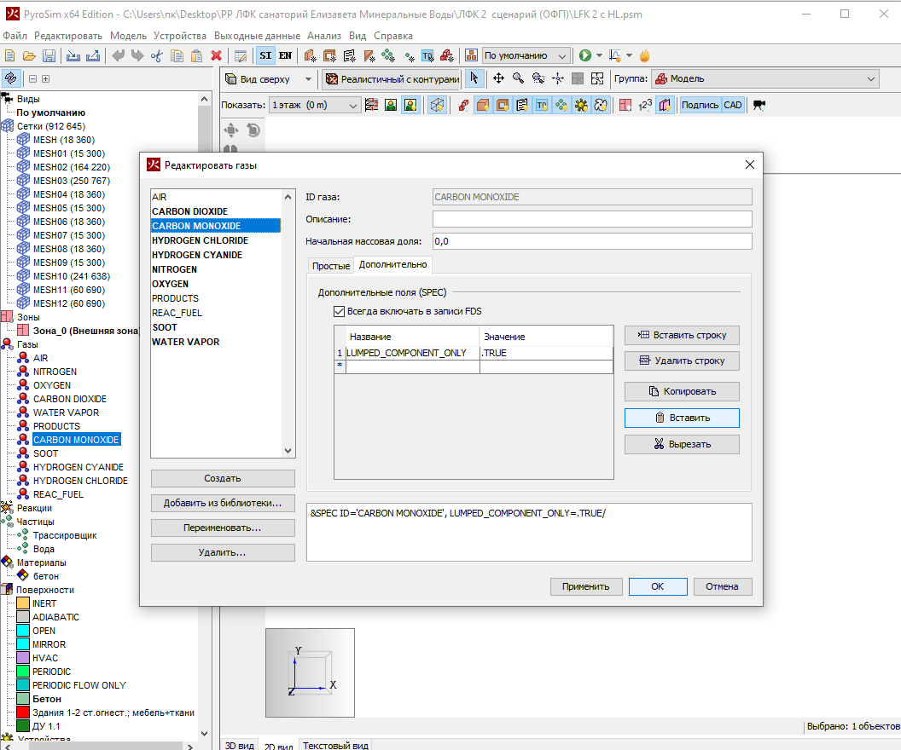Open the dropdown arrow next to the plot icon
The width and height of the screenshot is (901, 750).
tap(629, 55)
